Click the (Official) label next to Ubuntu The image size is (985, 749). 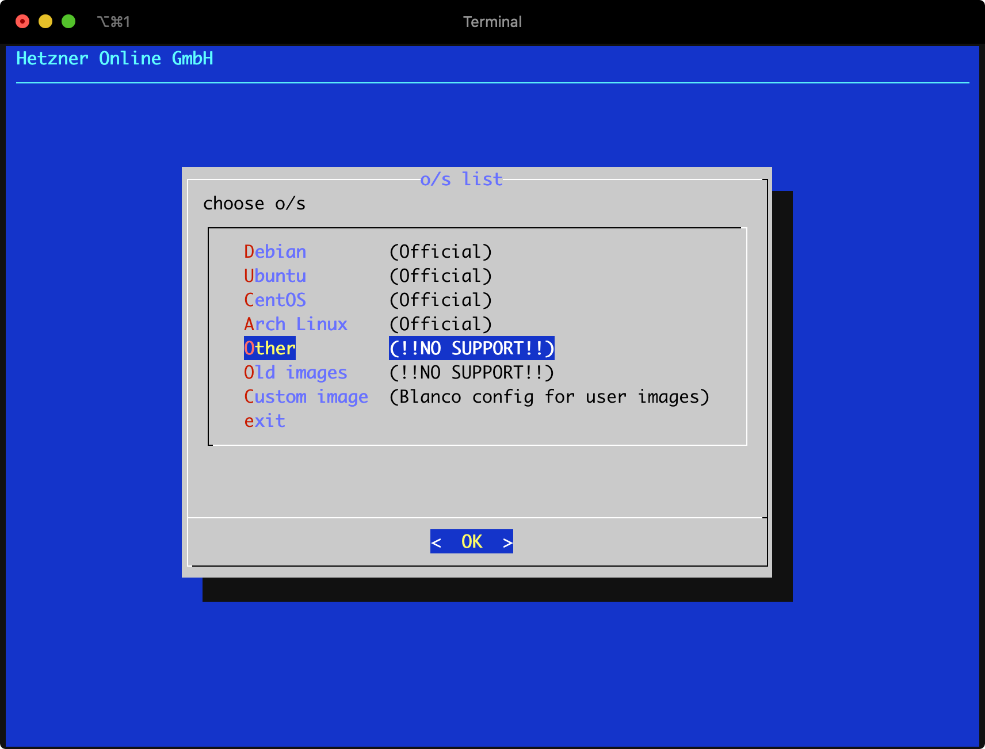point(441,276)
